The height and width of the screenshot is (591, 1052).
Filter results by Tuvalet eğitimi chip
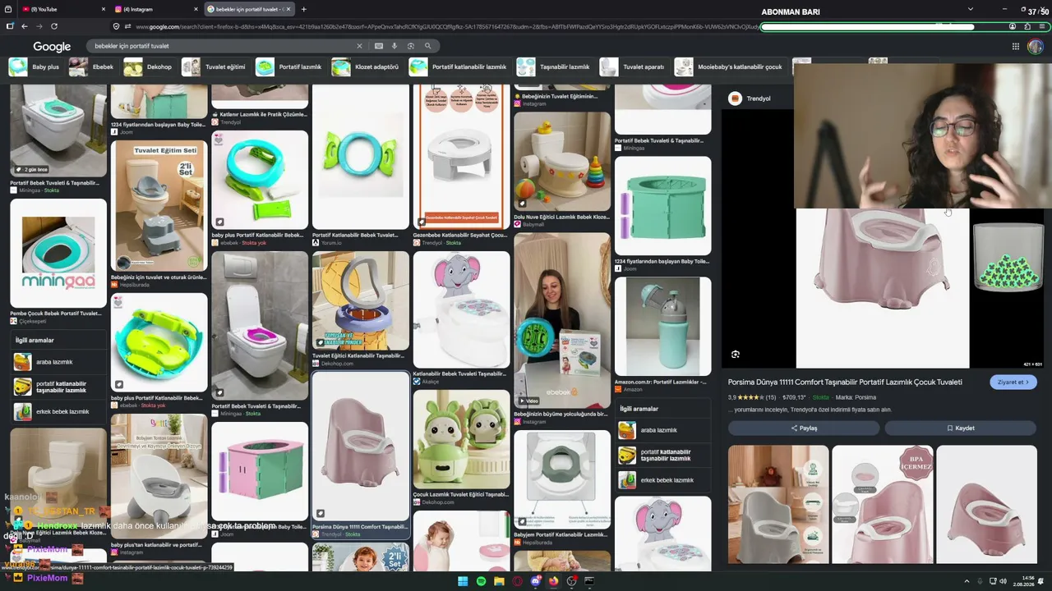pos(215,66)
